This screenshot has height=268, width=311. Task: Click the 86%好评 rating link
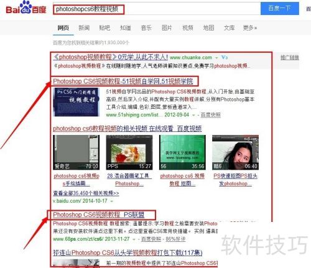175,239
